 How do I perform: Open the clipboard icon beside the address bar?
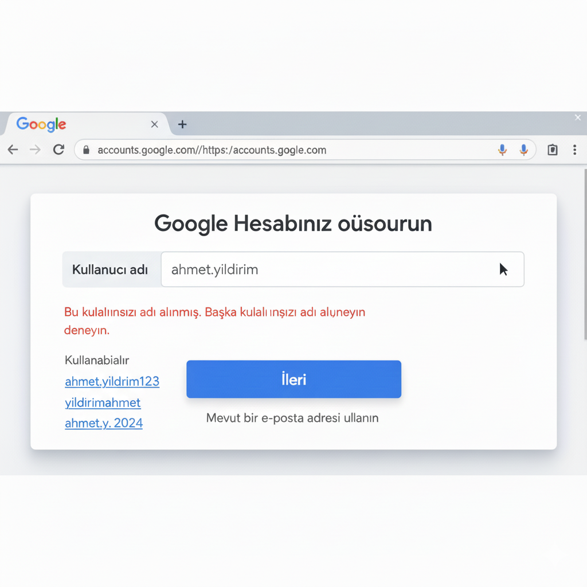553,150
